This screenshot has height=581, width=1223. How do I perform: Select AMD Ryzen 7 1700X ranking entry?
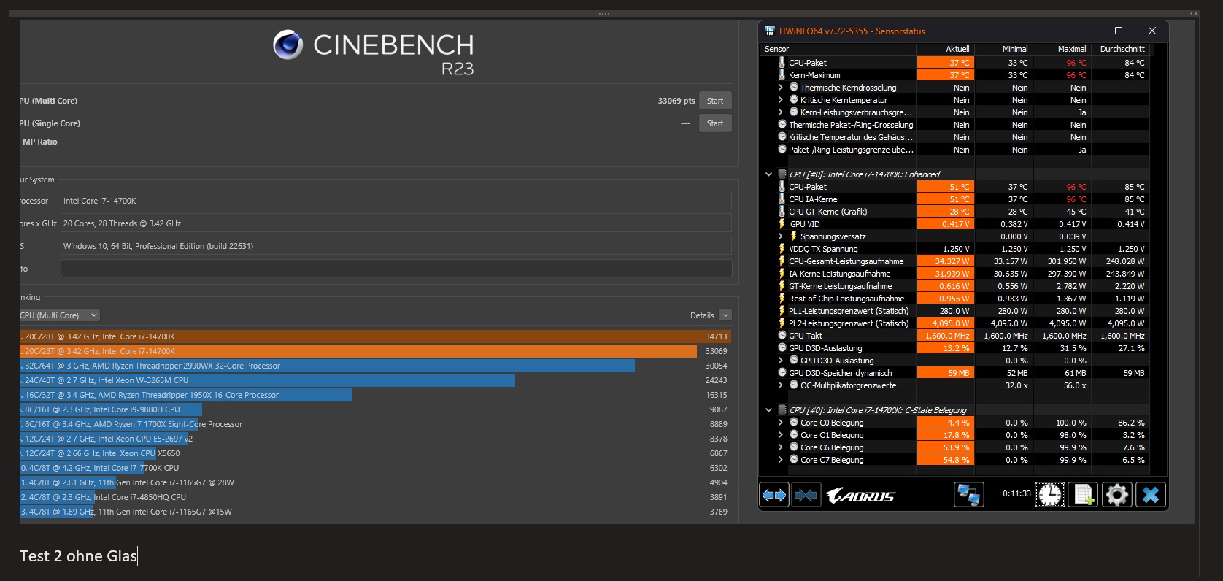point(375,424)
